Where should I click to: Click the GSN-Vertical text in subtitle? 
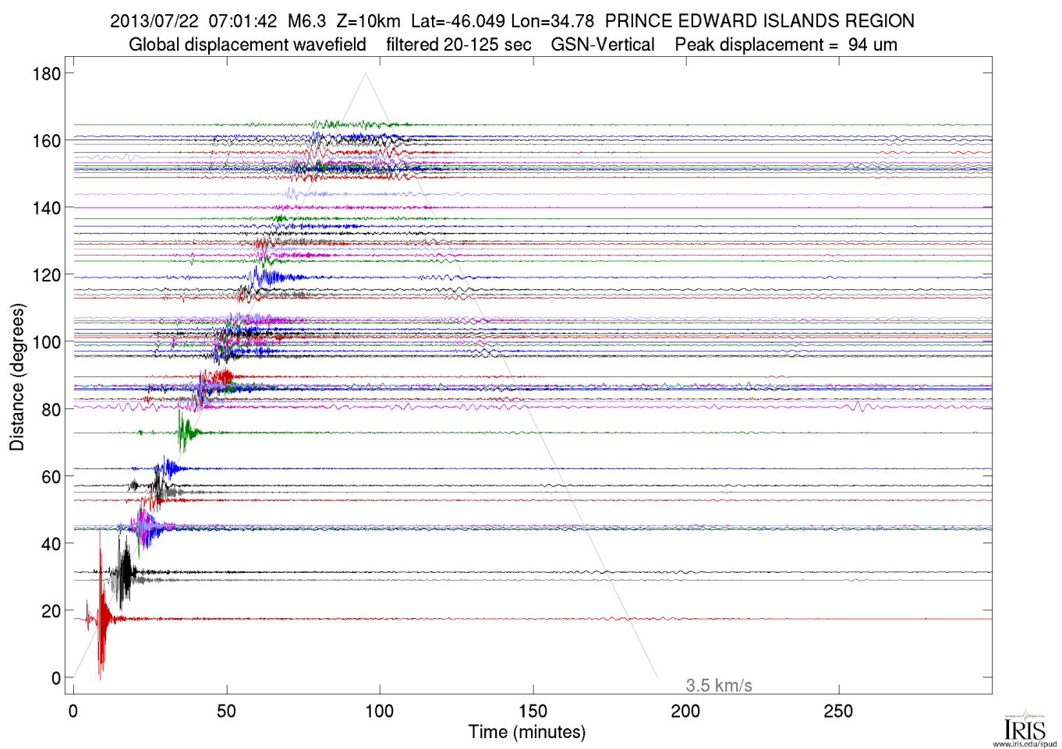pyautogui.click(x=603, y=44)
